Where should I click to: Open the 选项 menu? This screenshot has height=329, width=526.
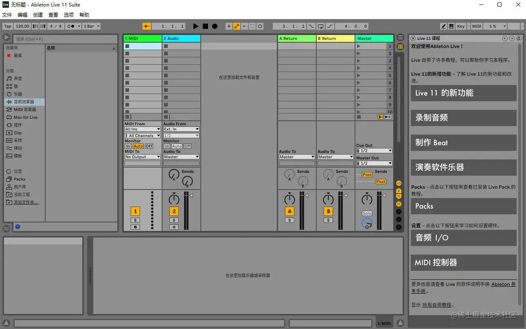point(69,15)
